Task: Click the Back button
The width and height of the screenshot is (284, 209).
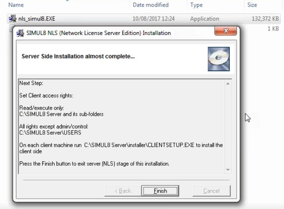Action: (123, 191)
